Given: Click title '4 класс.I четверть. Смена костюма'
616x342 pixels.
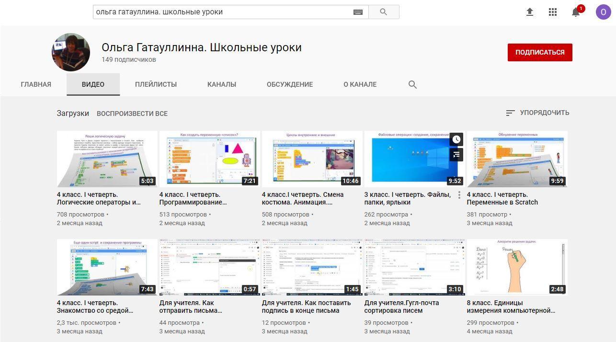Looking at the screenshot, I should (x=303, y=198).
